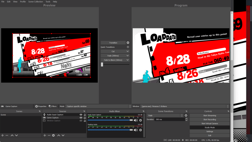Open the Help menu

click(55, 2)
